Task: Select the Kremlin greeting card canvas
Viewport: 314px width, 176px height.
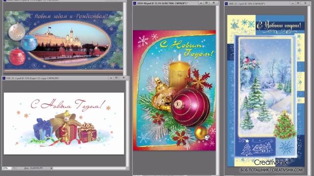Action: (x=63, y=40)
